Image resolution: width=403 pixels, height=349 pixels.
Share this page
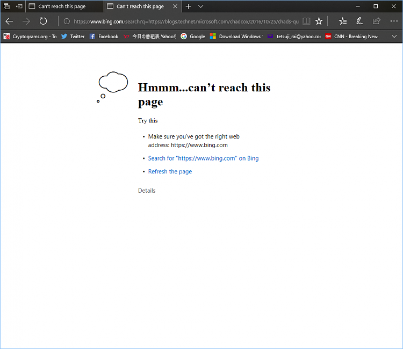point(376,21)
